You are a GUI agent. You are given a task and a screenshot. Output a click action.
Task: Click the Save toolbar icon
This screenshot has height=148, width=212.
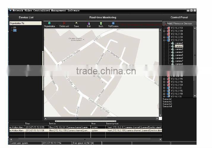click(x=76, y=23)
